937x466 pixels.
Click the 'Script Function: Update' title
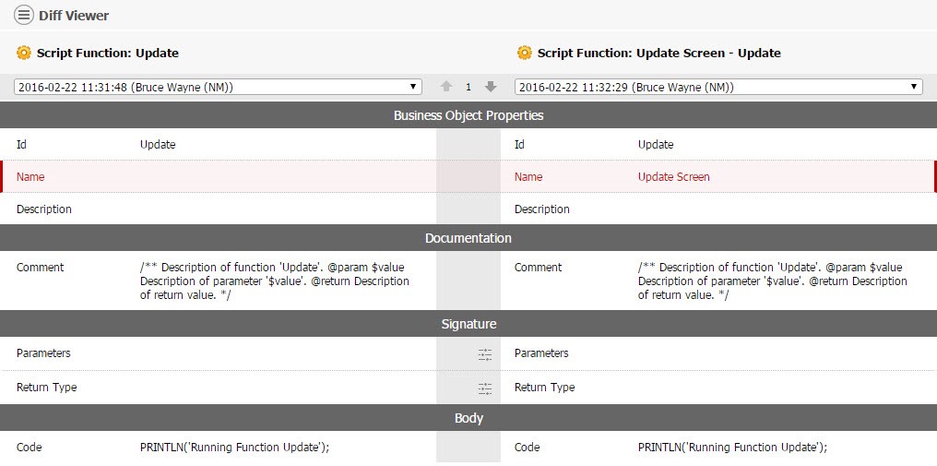pos(108,53)
